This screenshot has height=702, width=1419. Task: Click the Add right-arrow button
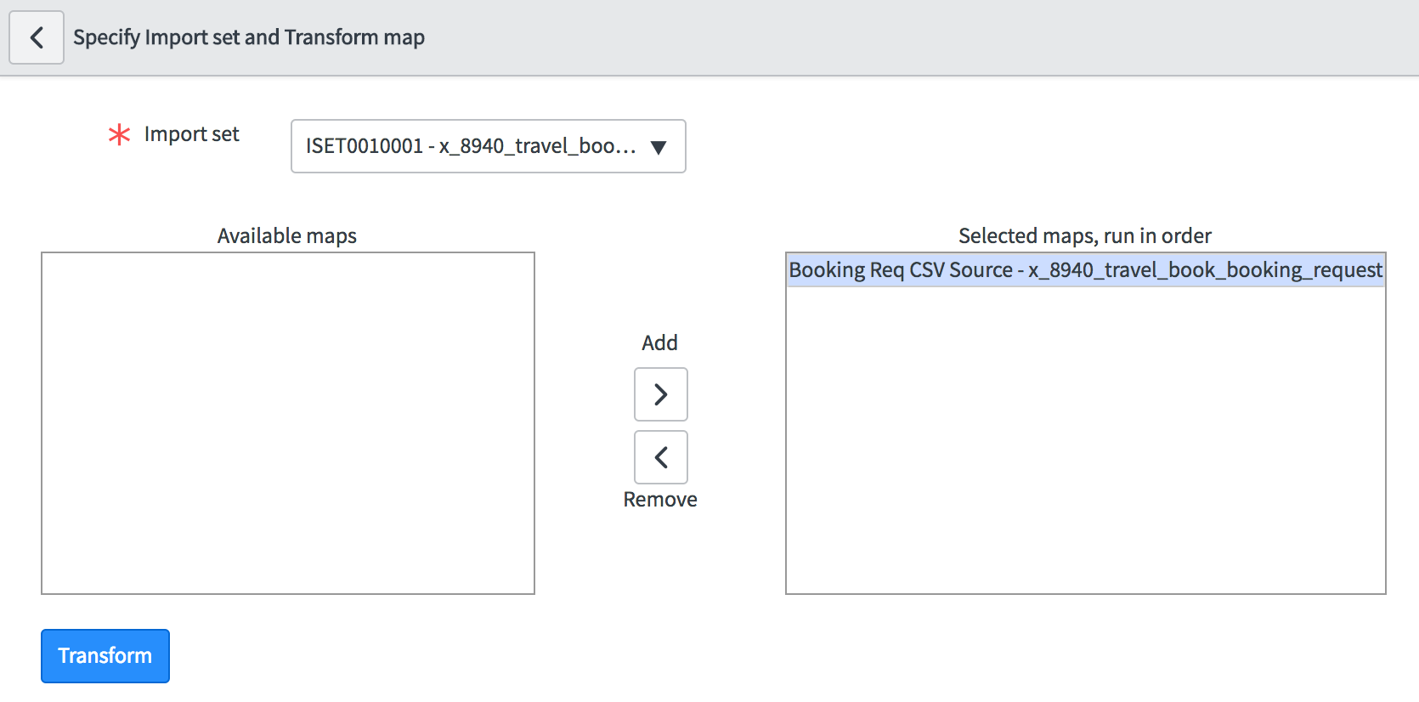[x=660, y=394]
